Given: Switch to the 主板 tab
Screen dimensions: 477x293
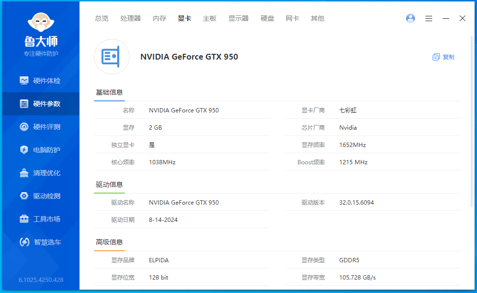Looking at the screenshot, I should click(x=210, y=19).
